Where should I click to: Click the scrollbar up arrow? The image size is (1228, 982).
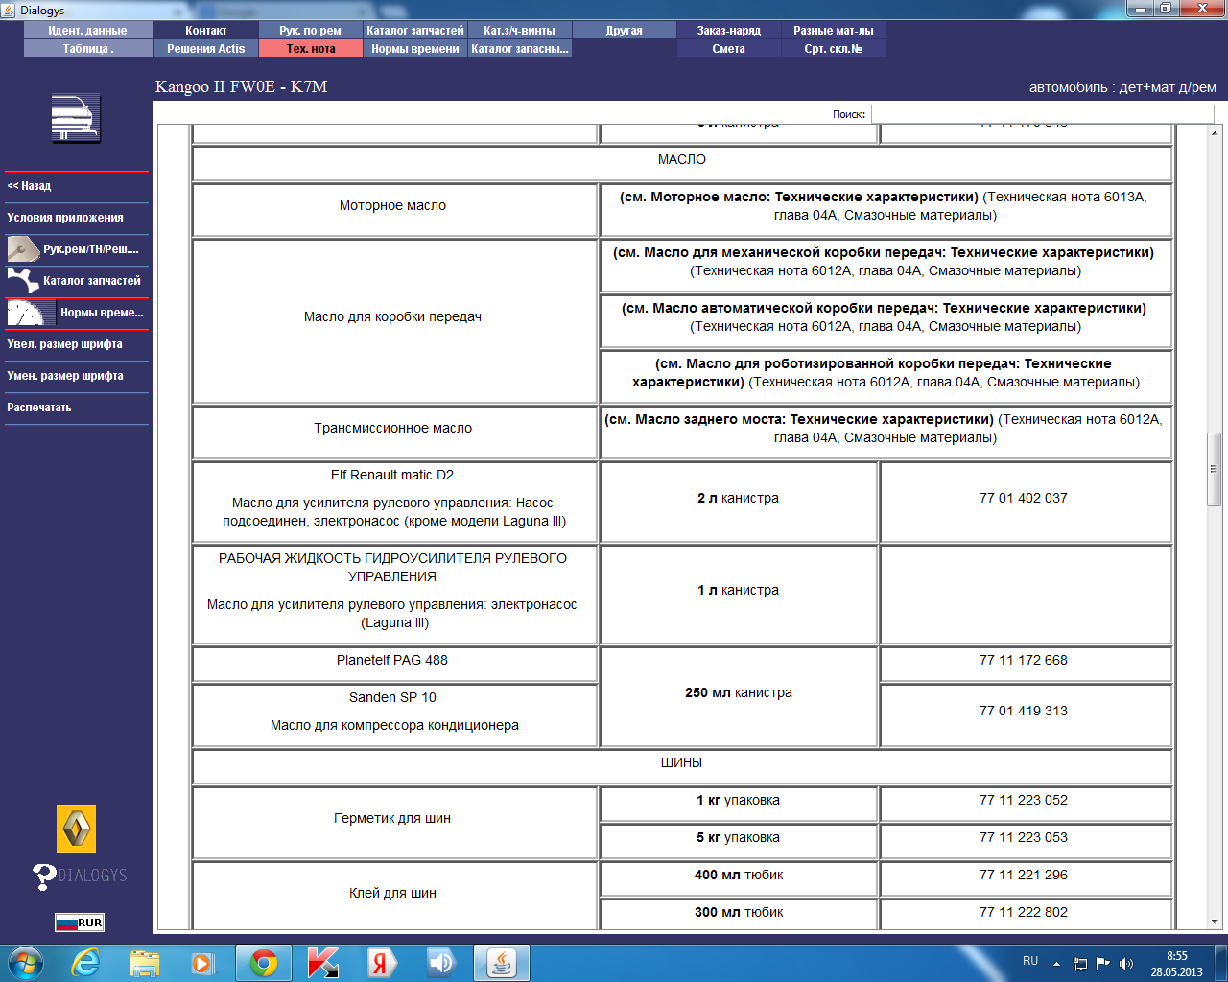click(x=1214, y=132)
